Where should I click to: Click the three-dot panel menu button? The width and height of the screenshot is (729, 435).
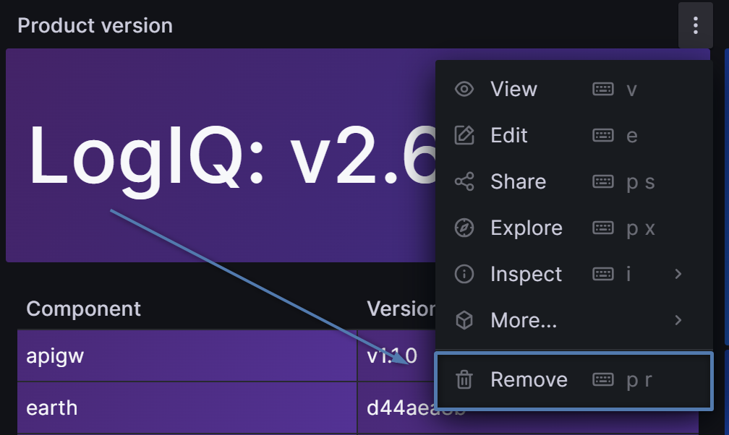(695, 26)
